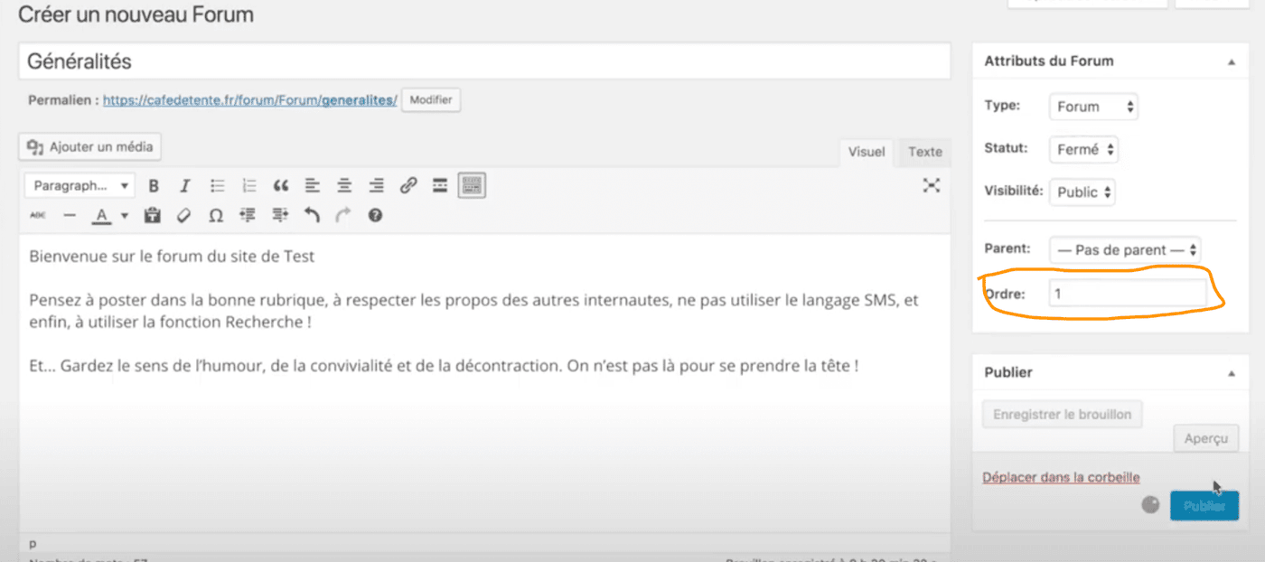Center align the text

click(344, 186)
